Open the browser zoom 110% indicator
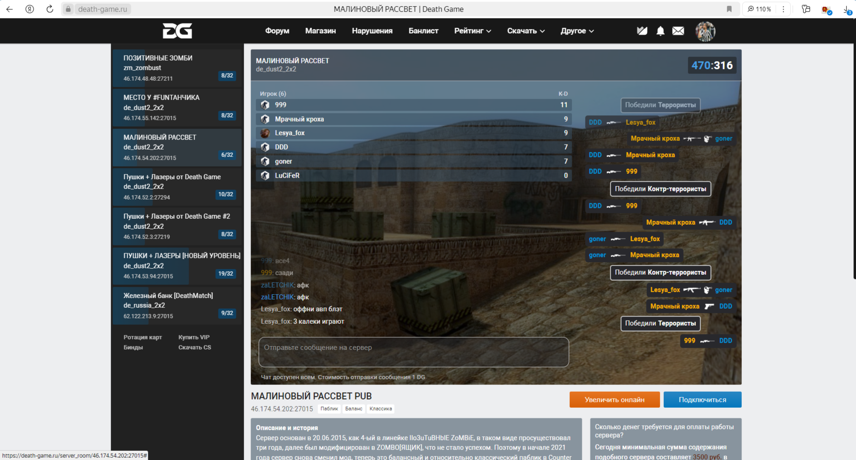Viewport: 856px width, 460px height. coord(759,9)
